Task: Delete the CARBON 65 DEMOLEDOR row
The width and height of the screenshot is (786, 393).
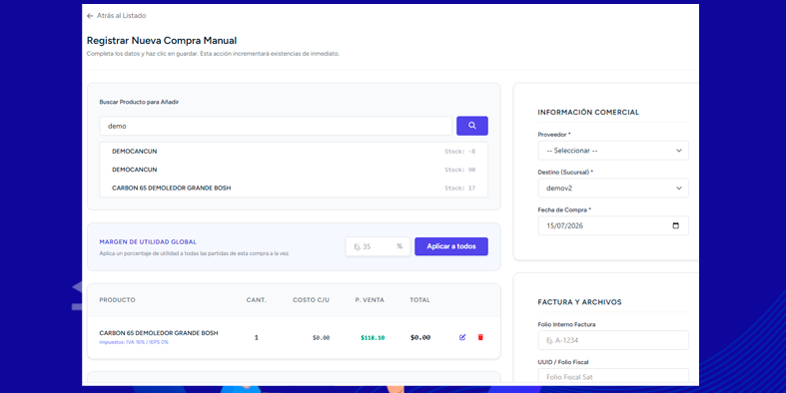Action: click(480, 337)
